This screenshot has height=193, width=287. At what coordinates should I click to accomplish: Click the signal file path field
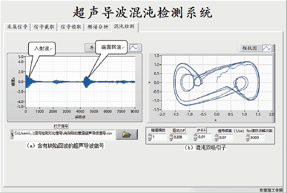click(x=63, y=134)
